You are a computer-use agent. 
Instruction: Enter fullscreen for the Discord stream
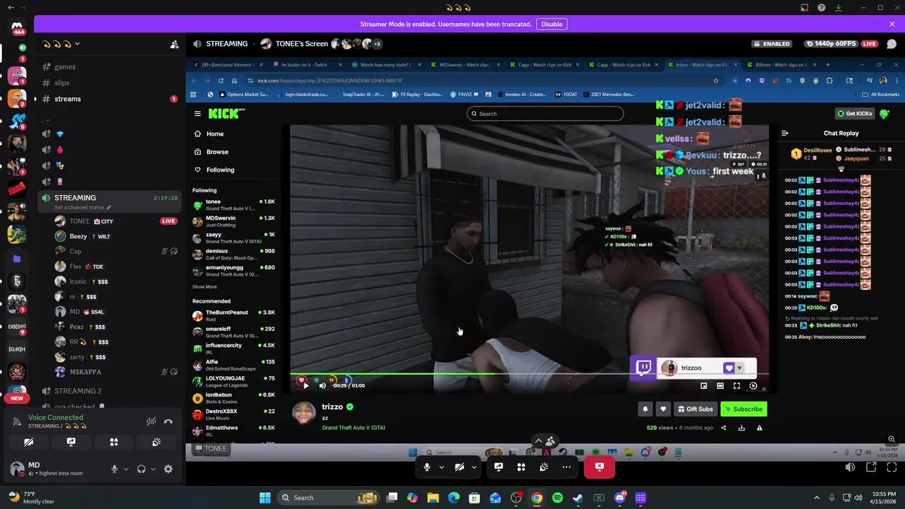point(892,467)
